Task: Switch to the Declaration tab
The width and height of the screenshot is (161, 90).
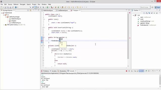Action: [x=62, y=71]
